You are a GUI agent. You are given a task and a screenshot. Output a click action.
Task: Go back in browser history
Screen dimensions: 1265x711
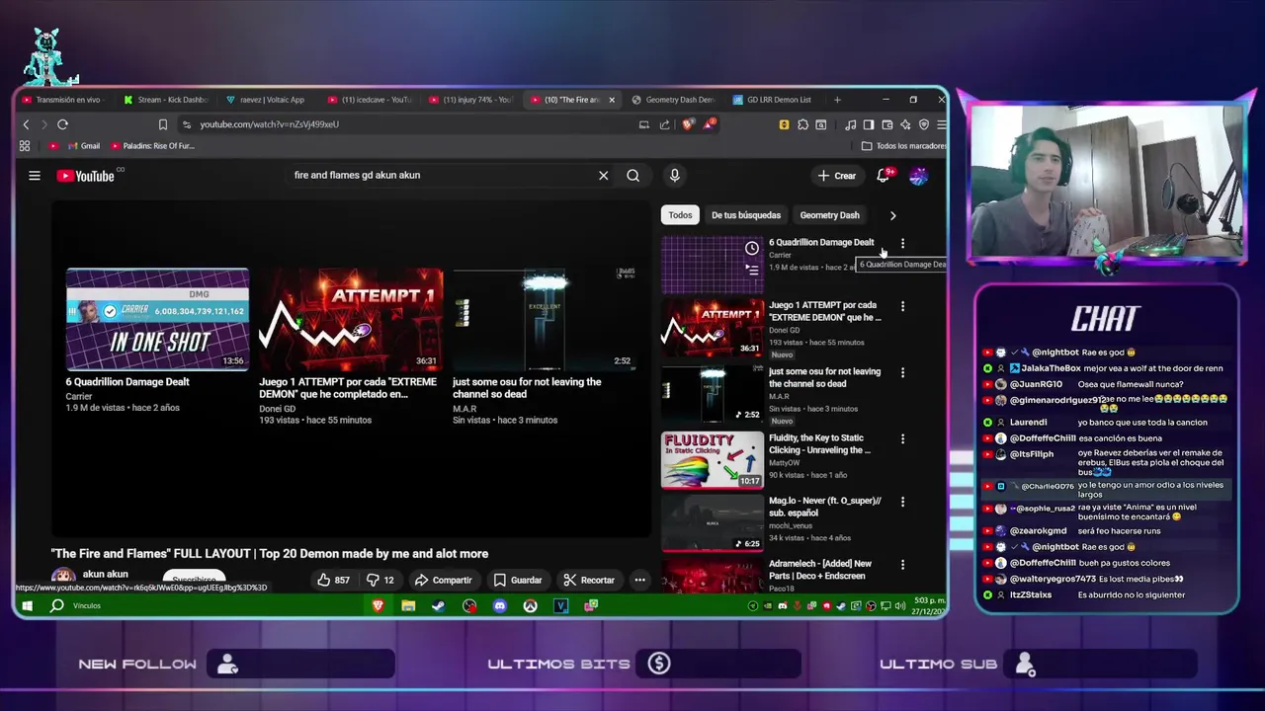click(x=27, y=124)
